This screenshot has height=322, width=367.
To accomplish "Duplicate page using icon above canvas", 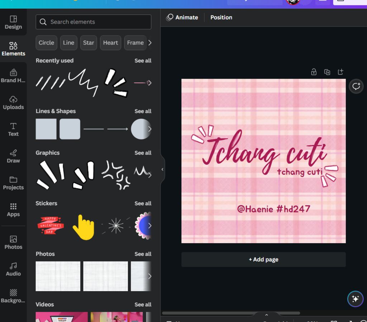I will [x=327, y=72].
